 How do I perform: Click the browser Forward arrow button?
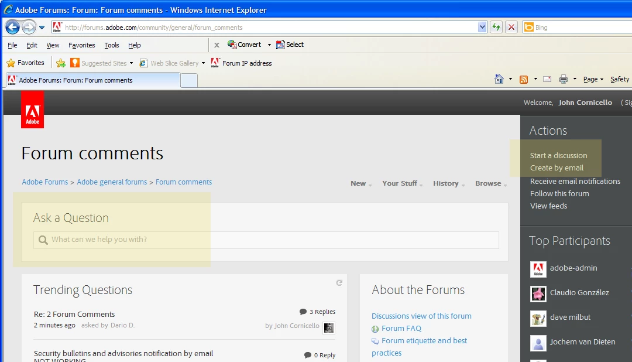point(29,28)
